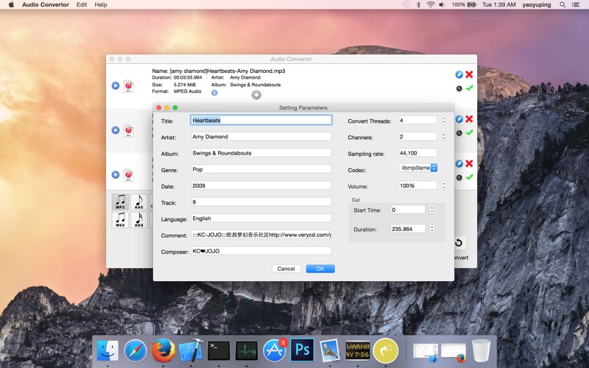This screenshot has width=589, height=368.
Task: Adjust the Start Time stepper
Action: point(432,210)
